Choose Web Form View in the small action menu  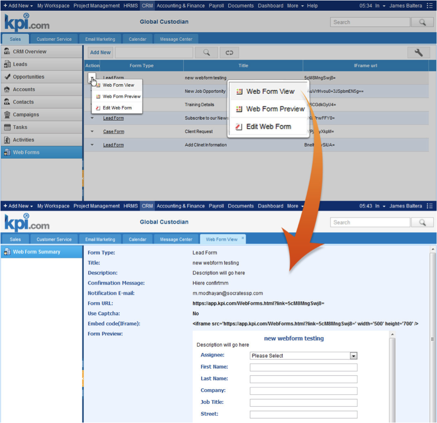[x=118, y=85]
